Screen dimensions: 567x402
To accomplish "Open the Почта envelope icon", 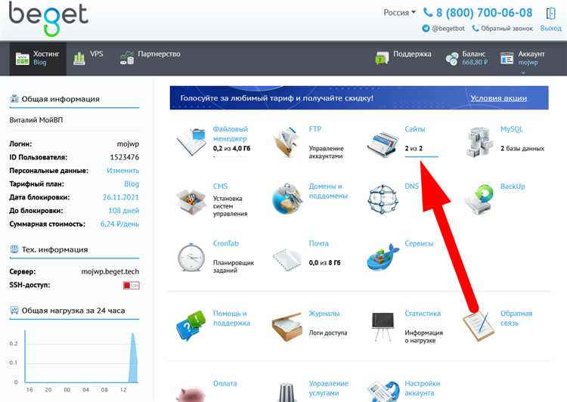I will point(287,260).
